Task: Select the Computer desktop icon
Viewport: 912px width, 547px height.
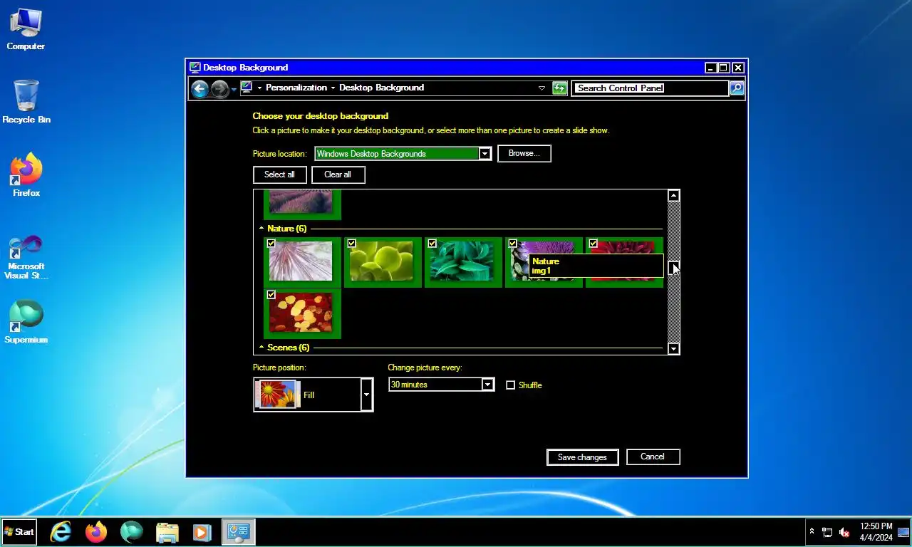Action: [26, 29]
